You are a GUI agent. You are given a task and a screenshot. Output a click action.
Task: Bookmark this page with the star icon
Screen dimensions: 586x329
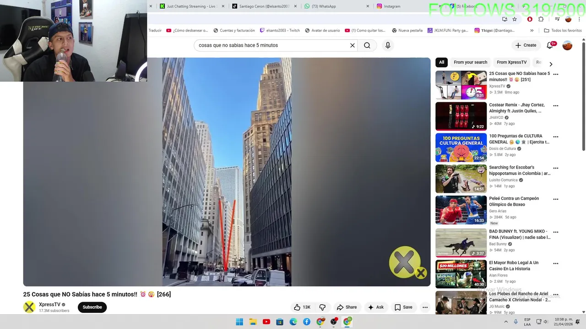pos(515,19)
